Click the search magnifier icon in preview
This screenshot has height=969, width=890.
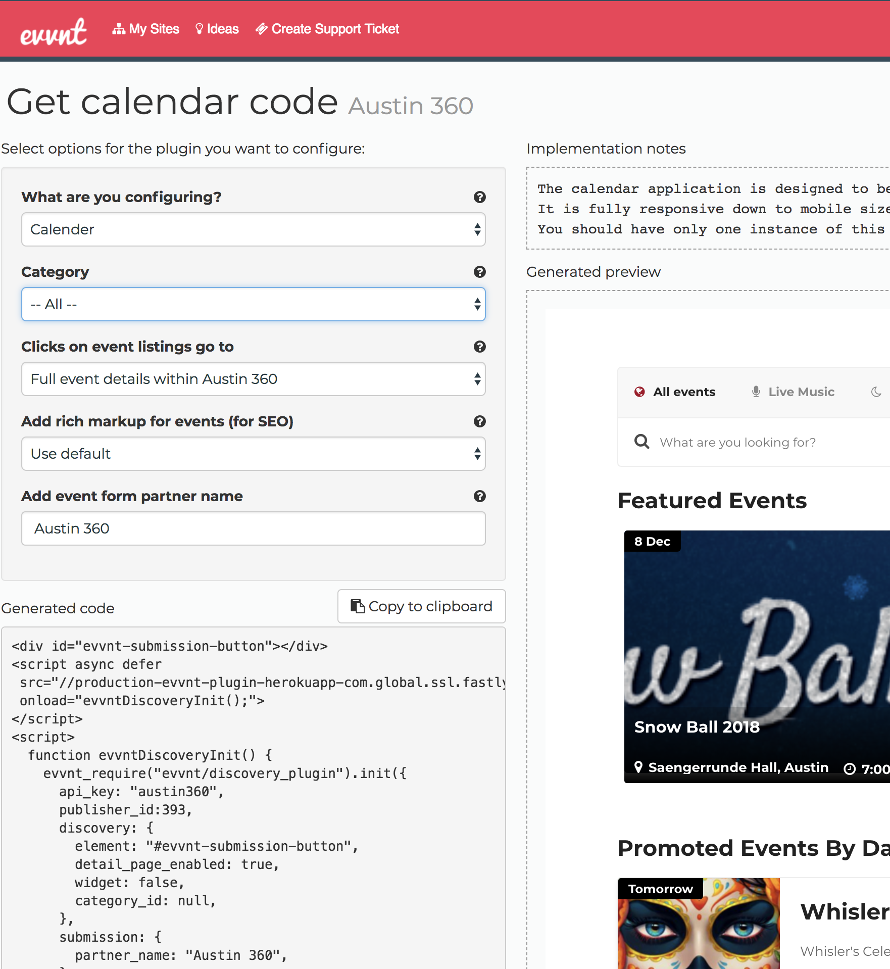pos(641,442)
